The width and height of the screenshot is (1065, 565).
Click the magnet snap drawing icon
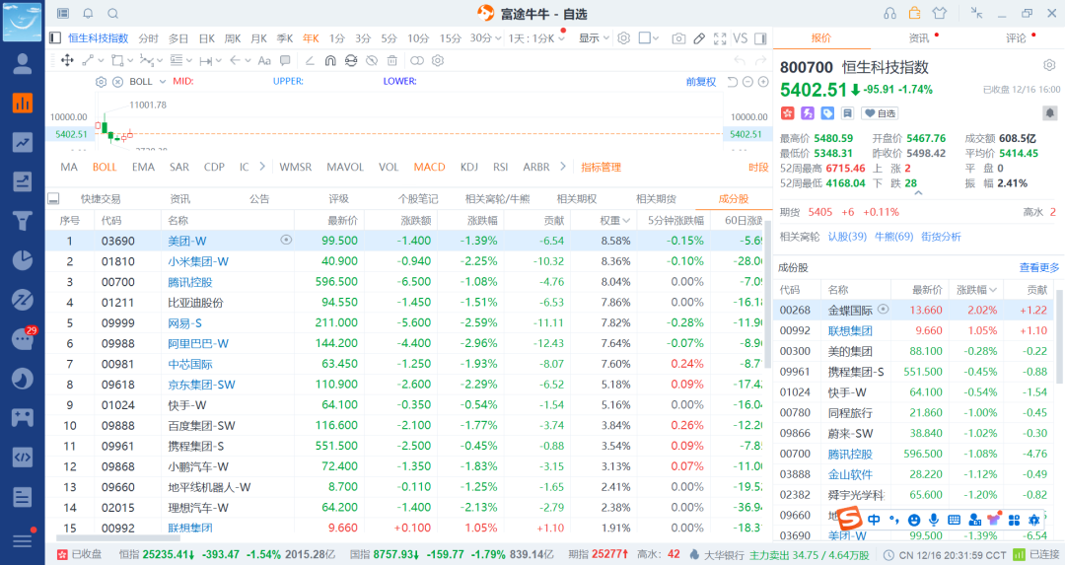pyautogui.click(x=328, y=60)
